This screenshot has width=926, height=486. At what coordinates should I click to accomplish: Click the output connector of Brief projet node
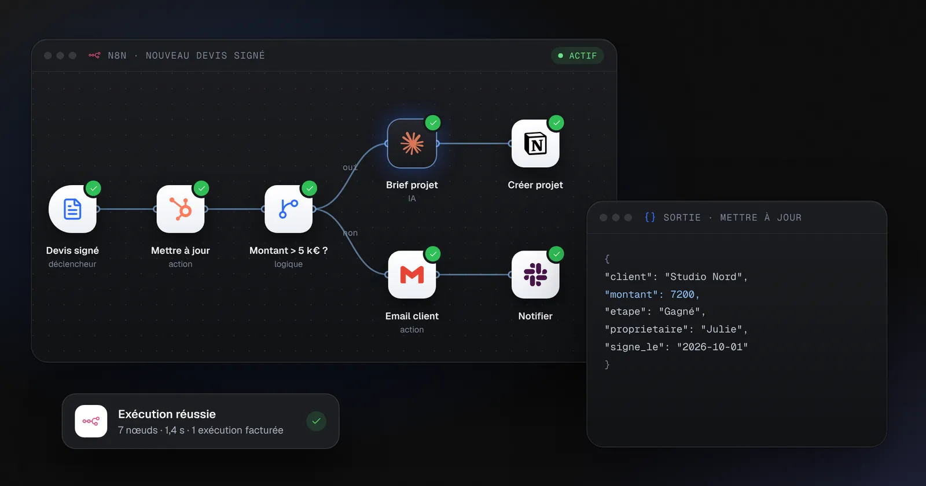click(438, 143)
